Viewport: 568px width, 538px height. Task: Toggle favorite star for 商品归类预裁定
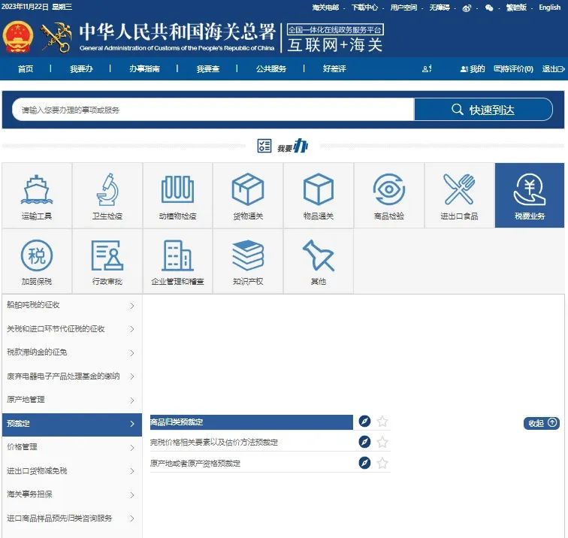pyautogui.click(x=382, y=422)
